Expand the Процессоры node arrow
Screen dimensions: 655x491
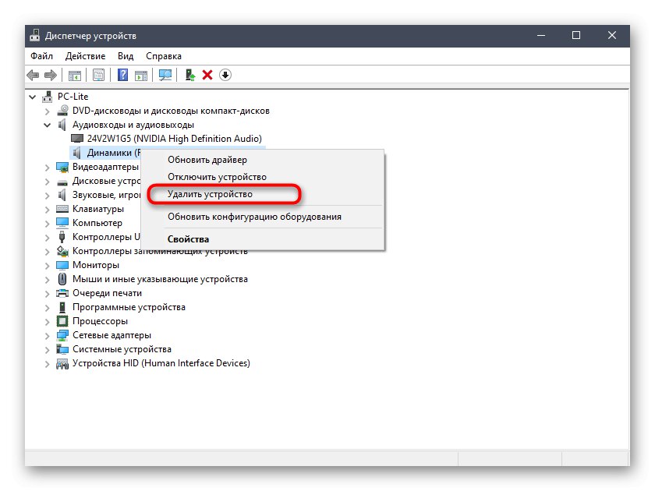pyautogui.click(x=48, y=321)
